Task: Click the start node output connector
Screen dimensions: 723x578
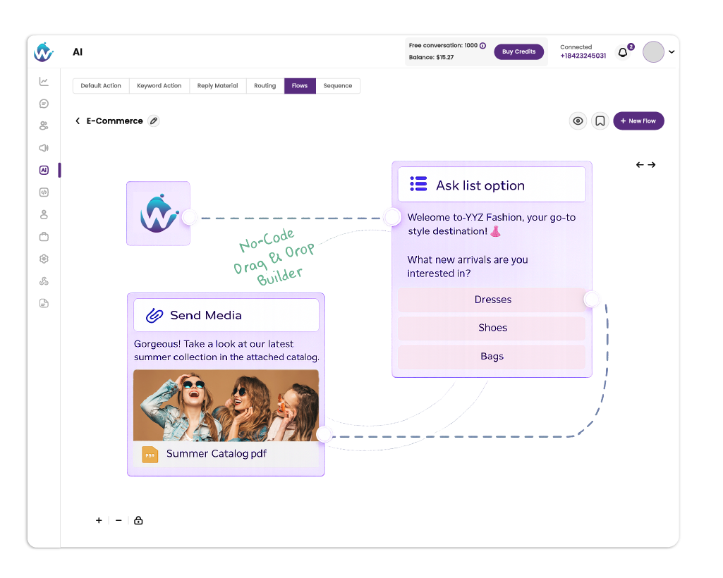Action: (x=189, y=217)
